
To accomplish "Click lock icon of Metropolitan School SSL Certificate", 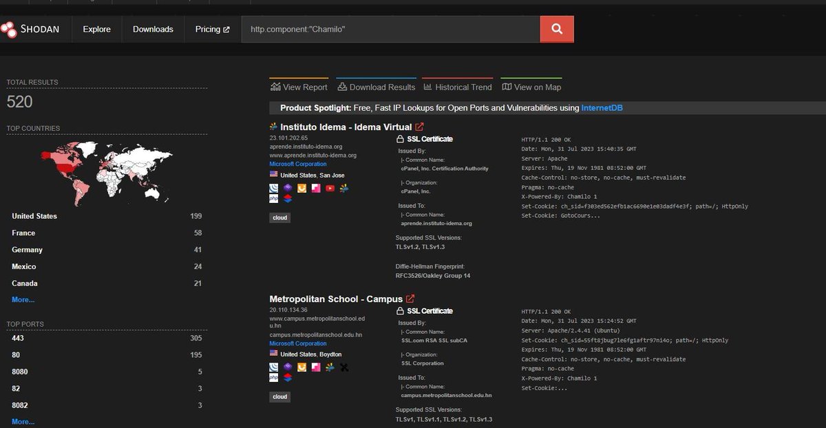I will click(401, 311).
